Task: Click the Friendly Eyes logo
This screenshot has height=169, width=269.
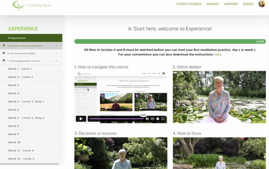Action: pos(32,5)
